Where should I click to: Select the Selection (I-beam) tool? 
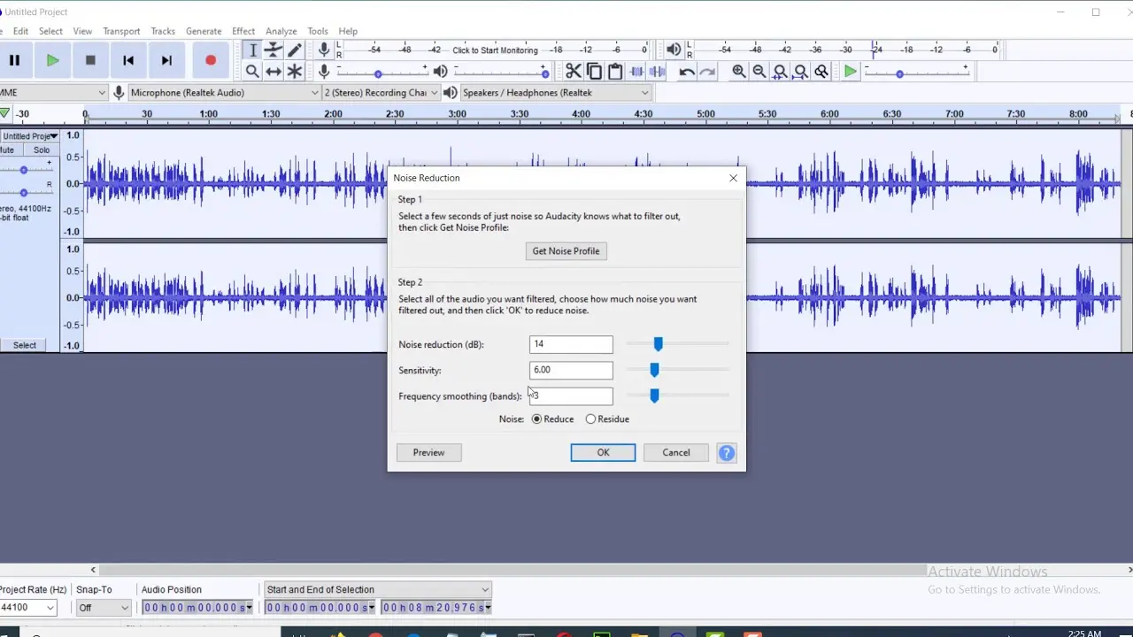pyautogui.click(x=252, y=50)
